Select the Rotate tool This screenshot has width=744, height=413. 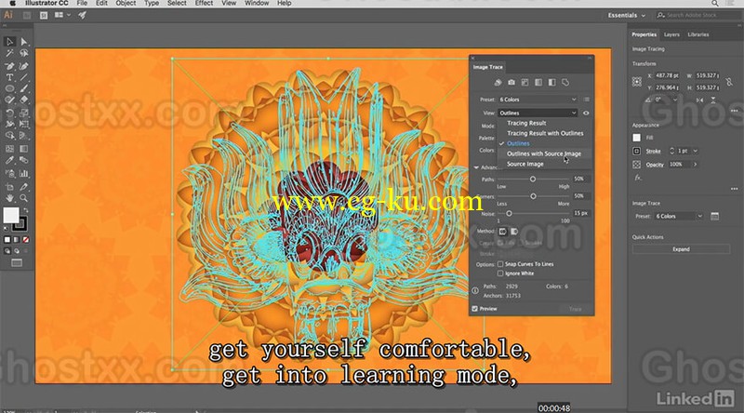click(9, 113)
